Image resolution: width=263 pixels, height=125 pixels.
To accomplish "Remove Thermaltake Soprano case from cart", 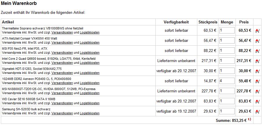I will click(257, 31).
